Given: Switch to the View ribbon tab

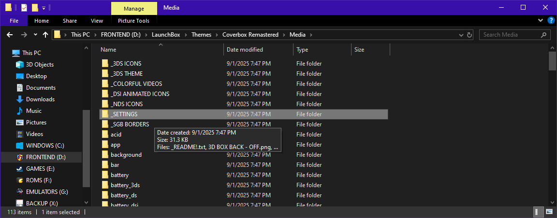Looking at the screenshot, I should click(97, 21).
